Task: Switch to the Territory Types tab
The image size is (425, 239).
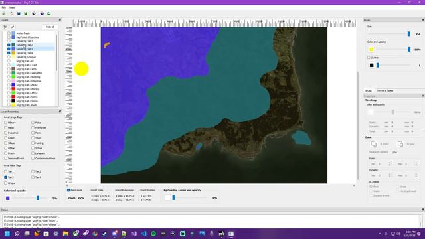Action: (385, 90)
